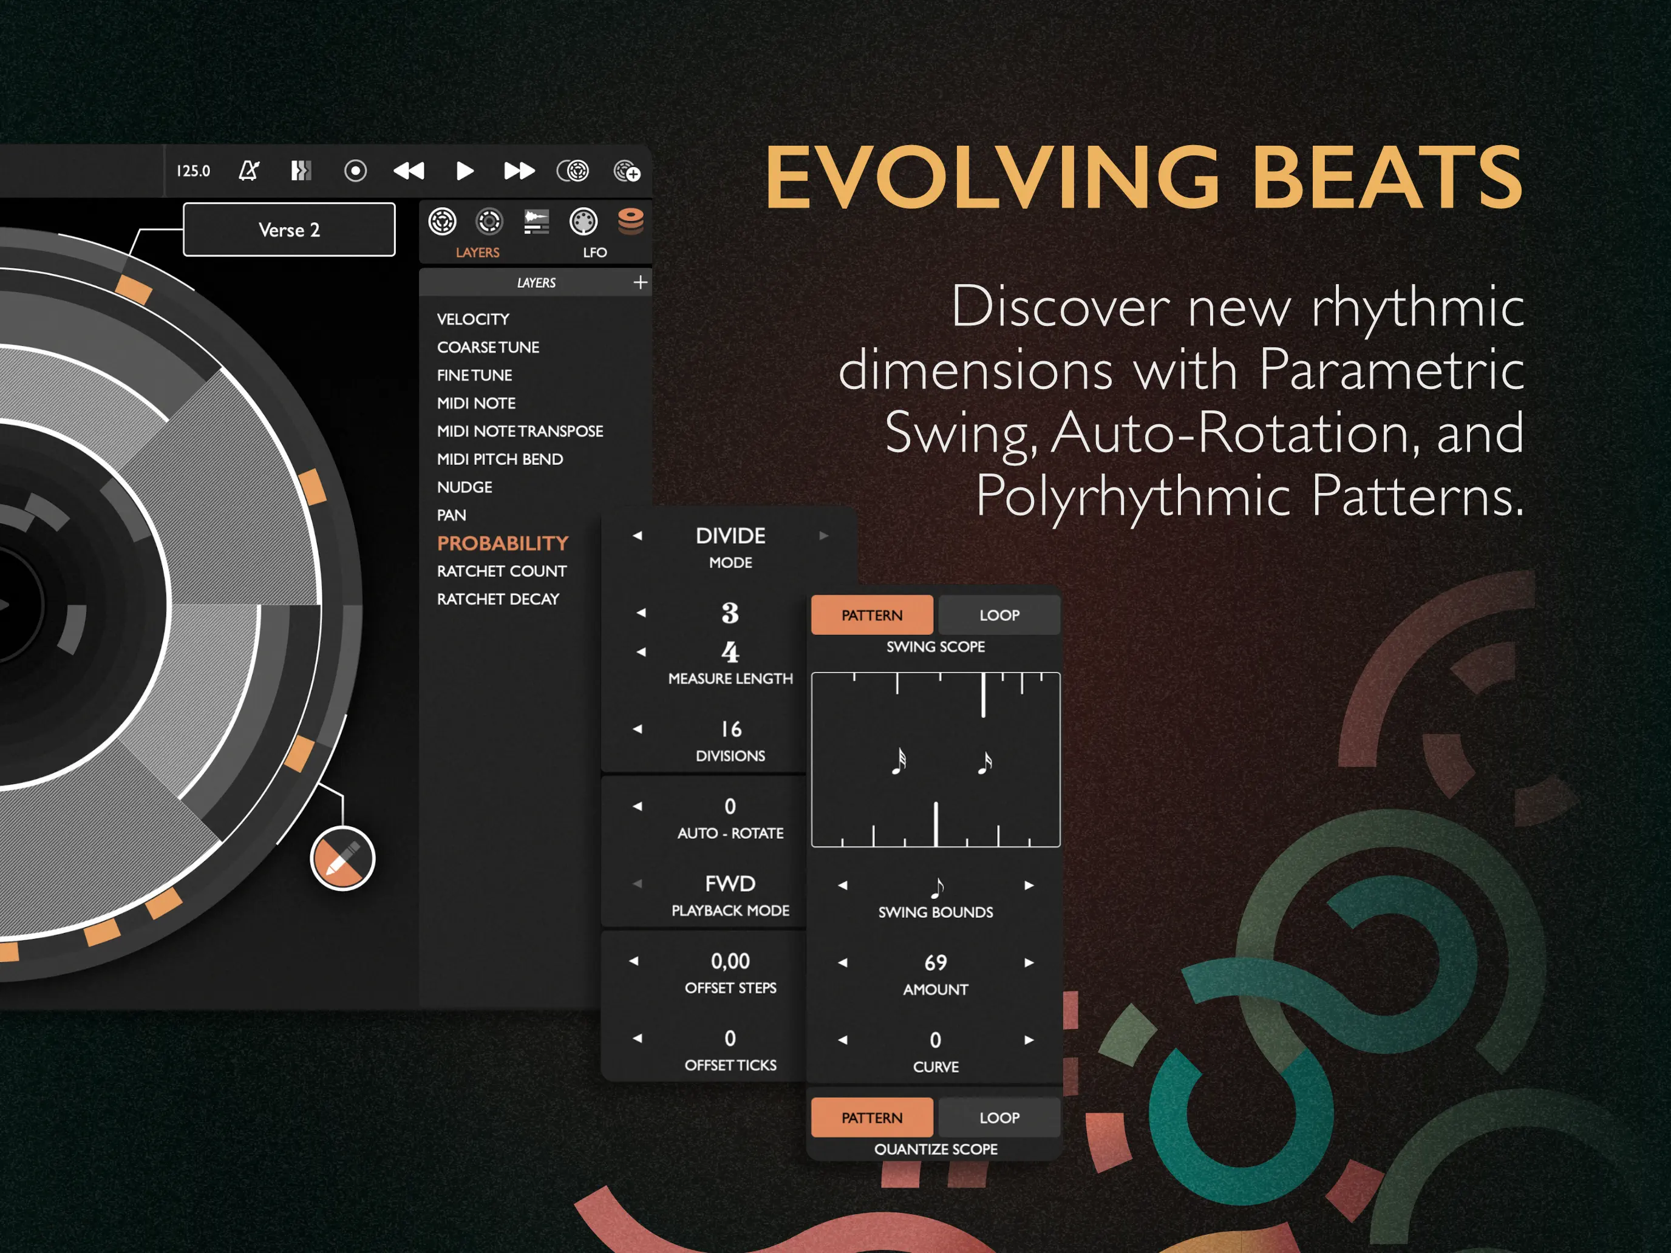Click the fast-forward transport icon
The height and width of the screenshot is (1253, 1671).
521,171
